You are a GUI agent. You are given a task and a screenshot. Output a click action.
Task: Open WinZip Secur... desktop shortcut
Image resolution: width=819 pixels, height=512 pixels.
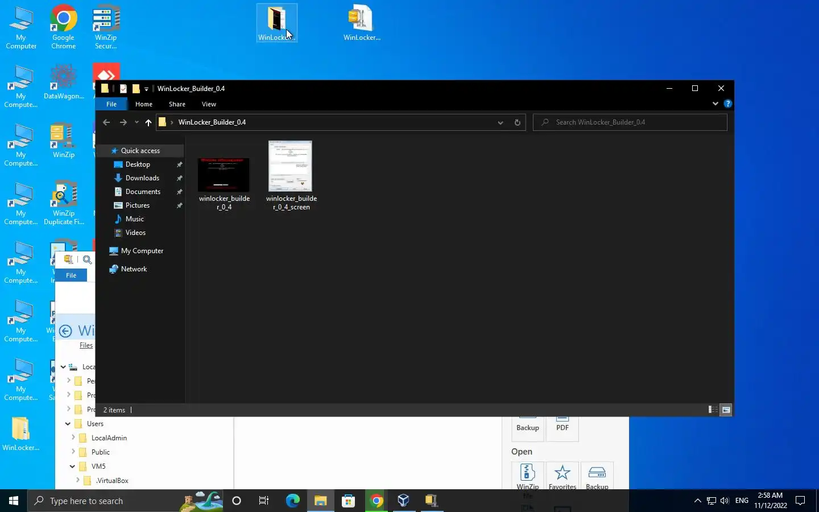pyautogui.click(x=106, y=27)
